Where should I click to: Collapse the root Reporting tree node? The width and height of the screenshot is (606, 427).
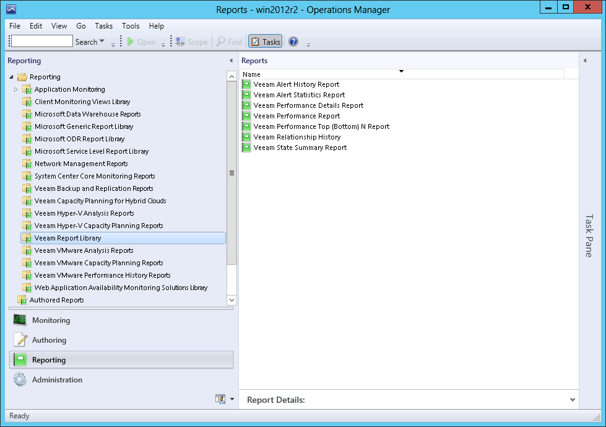point(11,77)
